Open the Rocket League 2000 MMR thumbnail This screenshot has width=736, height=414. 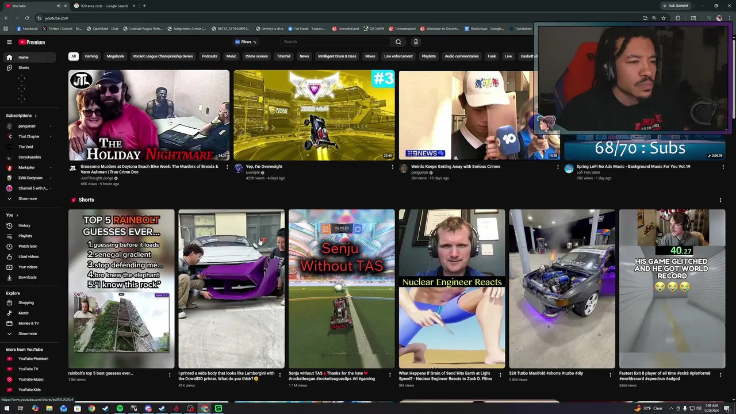pos(314,115)
